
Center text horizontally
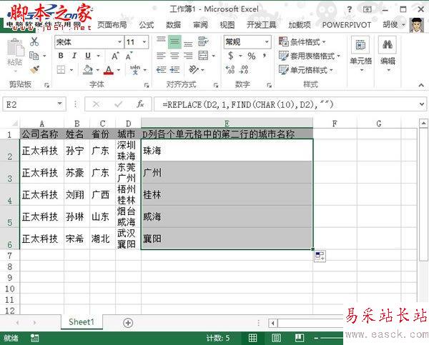pos(174,56)
